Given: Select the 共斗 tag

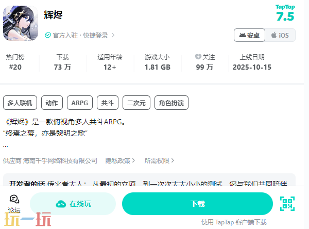Looking at the screenshot, I should click(x=108, y=103).
